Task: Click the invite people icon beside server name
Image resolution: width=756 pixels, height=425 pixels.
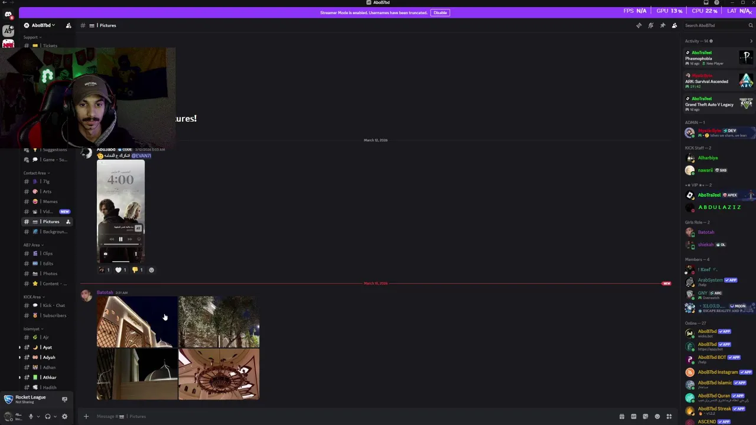Action: [69, 25]
